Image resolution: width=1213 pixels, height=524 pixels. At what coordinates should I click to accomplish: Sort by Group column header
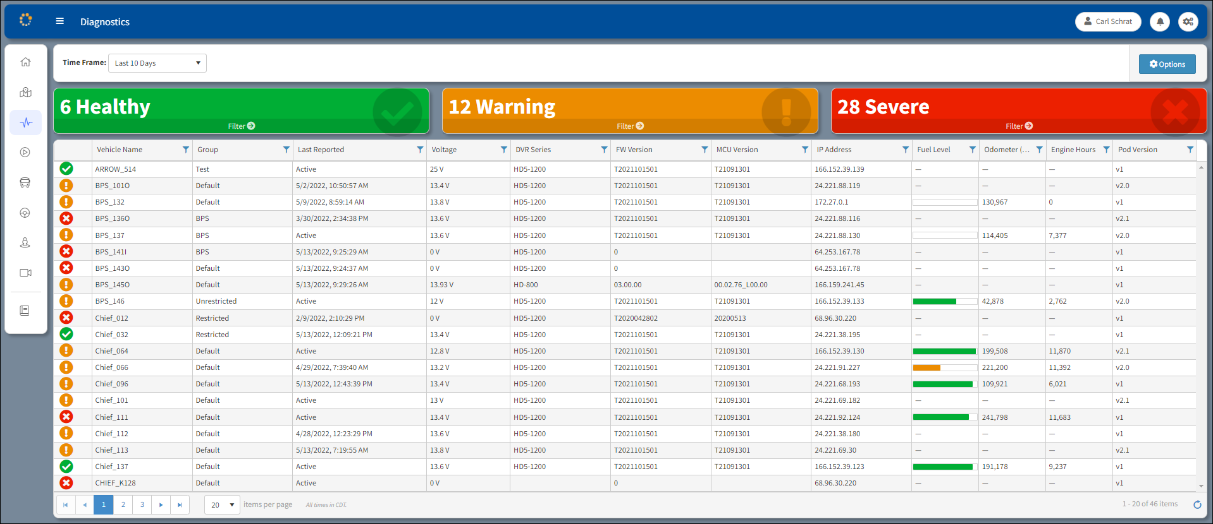pyautogui.click(x=207, y=150)
